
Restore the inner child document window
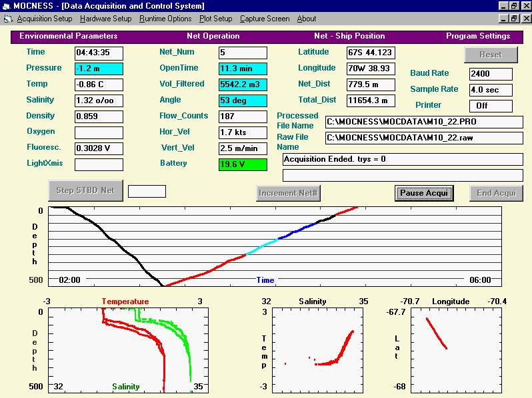point(514,19)
